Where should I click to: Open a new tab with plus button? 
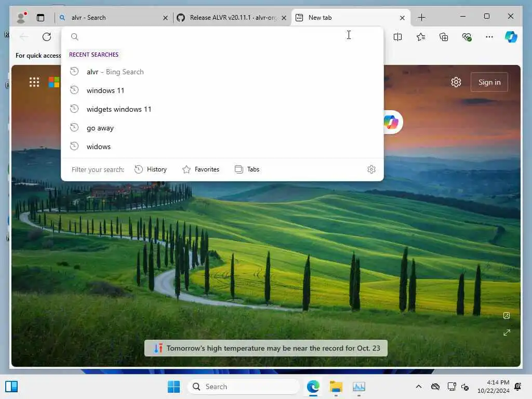(421, 17)
